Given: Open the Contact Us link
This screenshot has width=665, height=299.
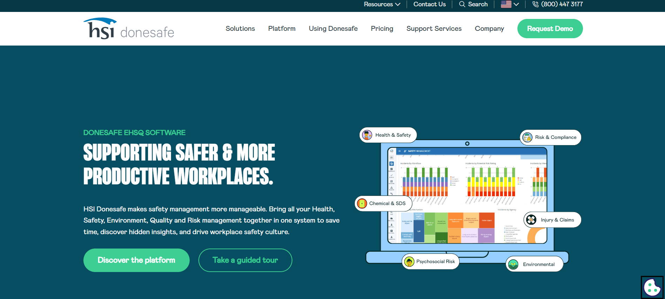Looking at the screenshot, I should click(x=429, y=4).
